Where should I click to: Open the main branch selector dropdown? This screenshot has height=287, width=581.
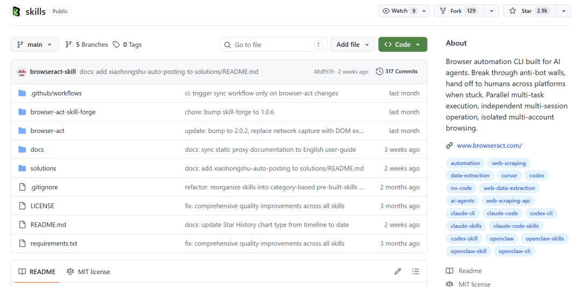(35, 45)
